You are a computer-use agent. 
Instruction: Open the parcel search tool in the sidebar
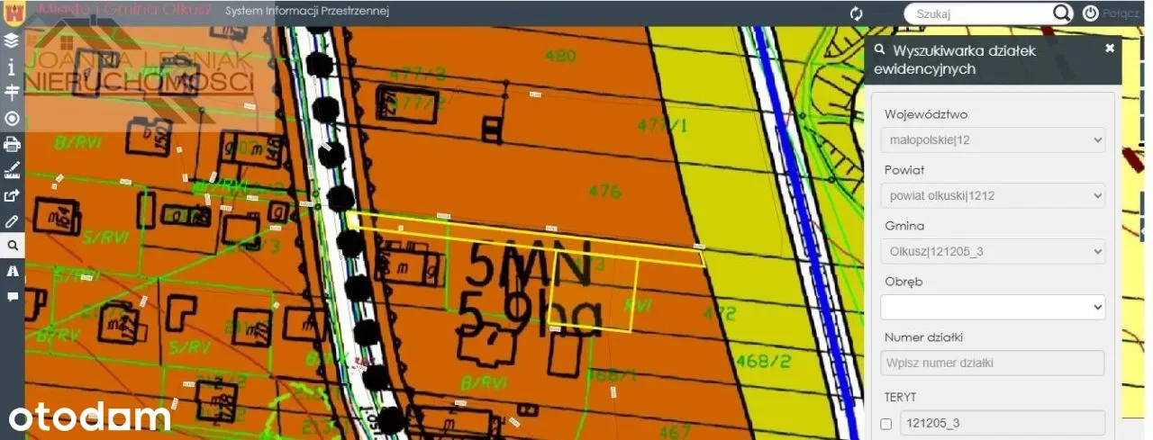tap(12, 245)
